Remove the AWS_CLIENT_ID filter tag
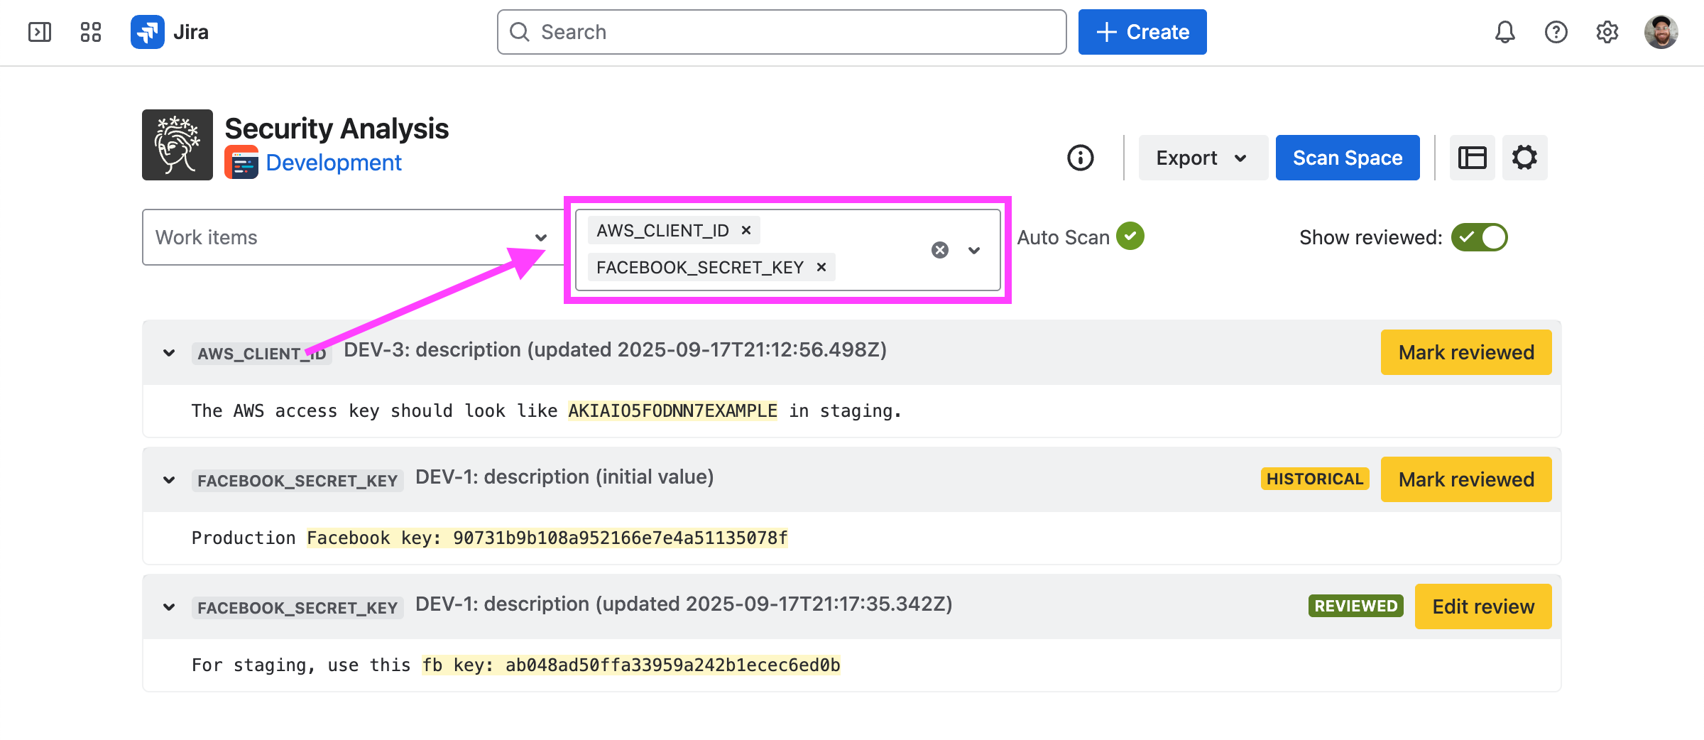Screen dimensions: 1704x740 coord(746,230)
